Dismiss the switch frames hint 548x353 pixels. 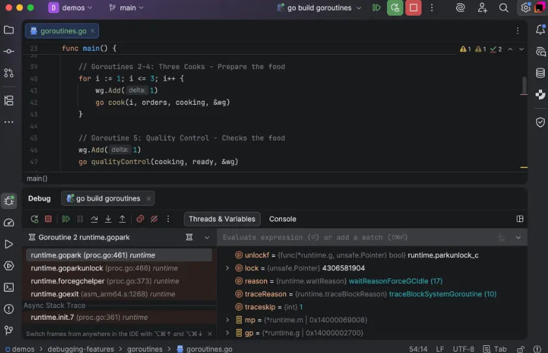[210, 334]
